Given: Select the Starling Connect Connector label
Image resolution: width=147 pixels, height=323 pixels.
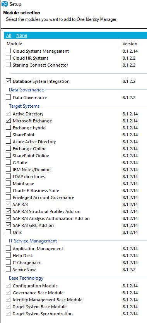Looking at the screenshot, I should click(40, 65).
